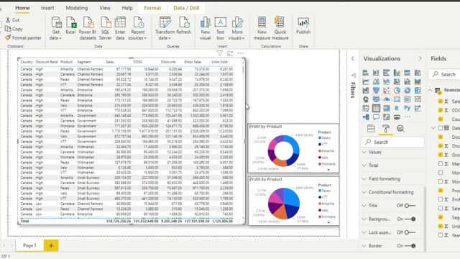Image resolution: width=460 pixels, height=259 pixels.
Task: Turn off the Background toggle
Action: coord(410,219)
